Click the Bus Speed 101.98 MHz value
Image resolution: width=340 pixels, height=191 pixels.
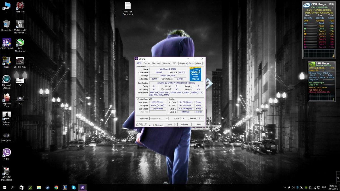[158, 109]
